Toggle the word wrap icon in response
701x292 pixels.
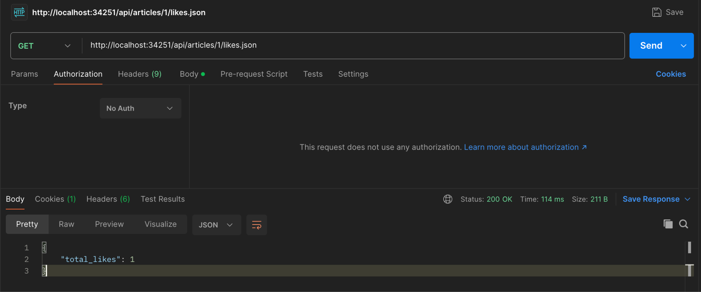(x=256, y=225)
